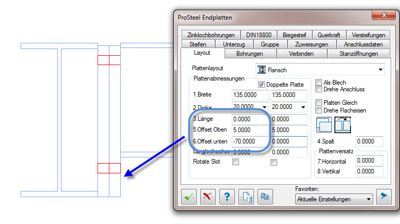Image resolution: width=400 pixels, height=224 pixels.
Task: Select the Layout tab
Action: pyautogui.click(x=202, y=53)
